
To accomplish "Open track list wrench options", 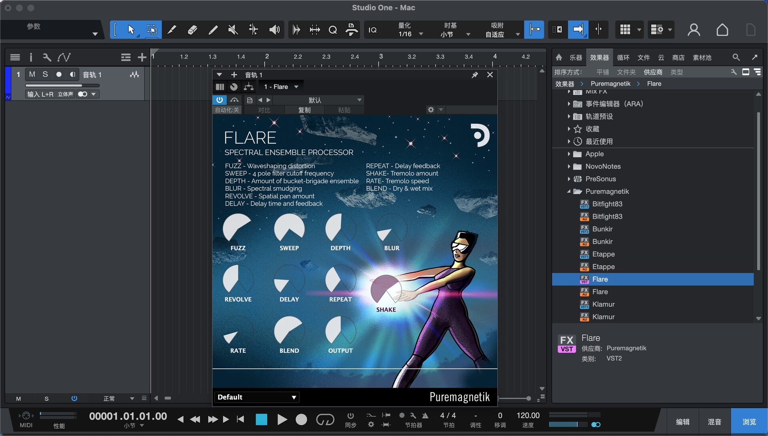I will pos(47,58).
